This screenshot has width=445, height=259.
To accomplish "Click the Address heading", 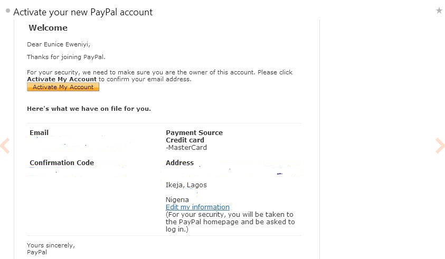I will pos(179,163).
